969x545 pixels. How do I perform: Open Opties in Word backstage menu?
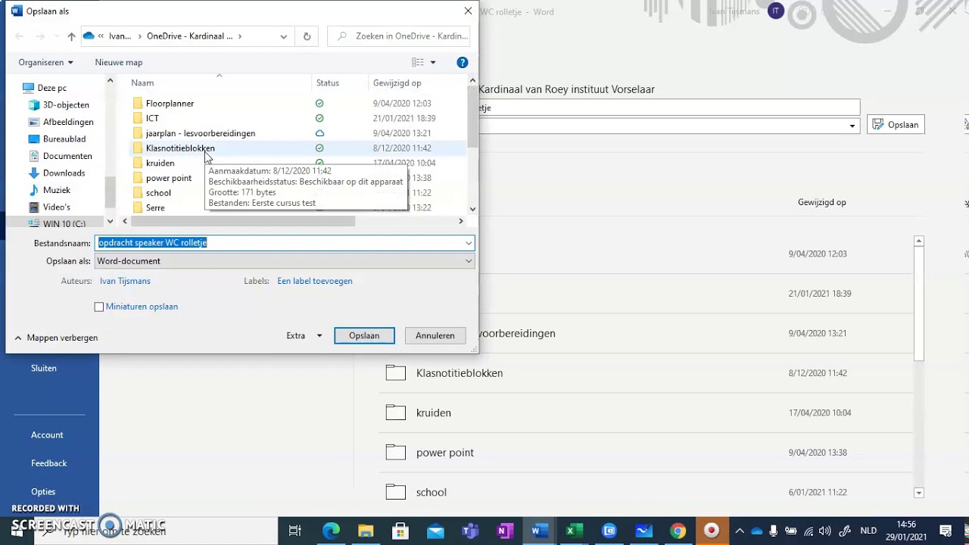tap(43, 491)
